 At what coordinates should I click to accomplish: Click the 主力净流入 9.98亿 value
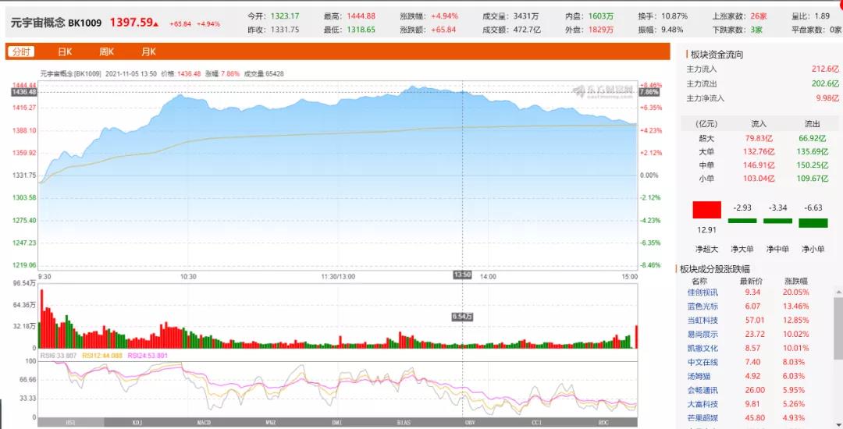click(827, 98)
